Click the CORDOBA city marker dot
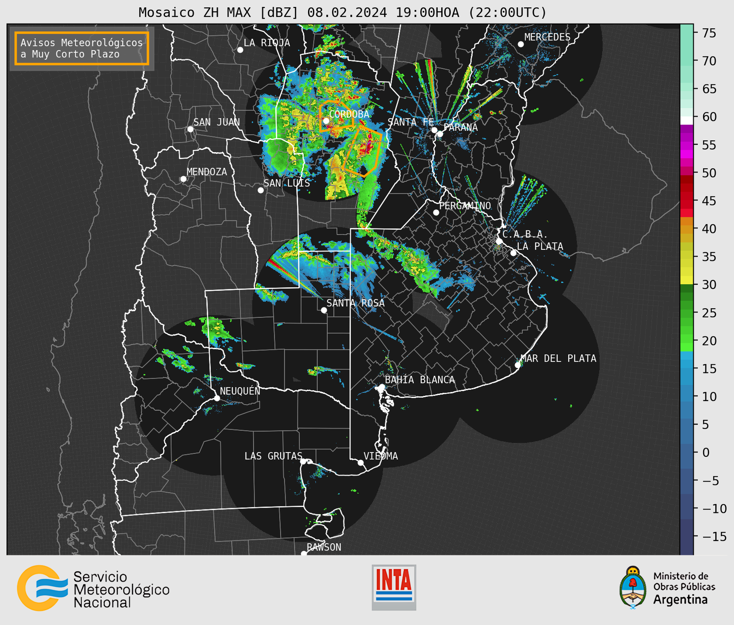This screenshot has height=625, width=734. (326, 121)
